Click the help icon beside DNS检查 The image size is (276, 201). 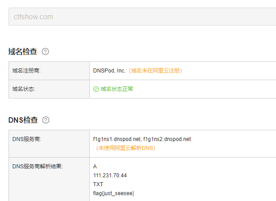pos(46,120)
